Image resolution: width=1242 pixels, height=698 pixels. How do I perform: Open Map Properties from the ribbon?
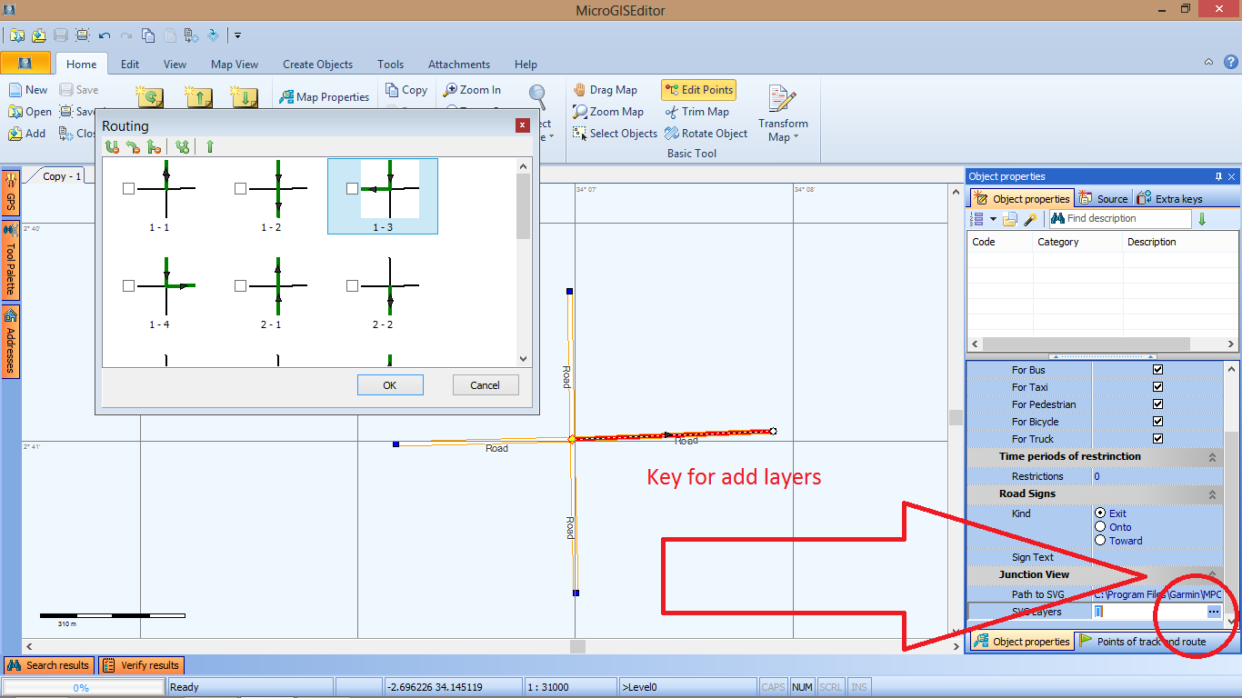pyautogui.click(x=324, y=97)
